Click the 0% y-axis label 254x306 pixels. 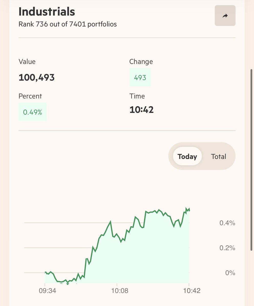(x=230, y=273)
